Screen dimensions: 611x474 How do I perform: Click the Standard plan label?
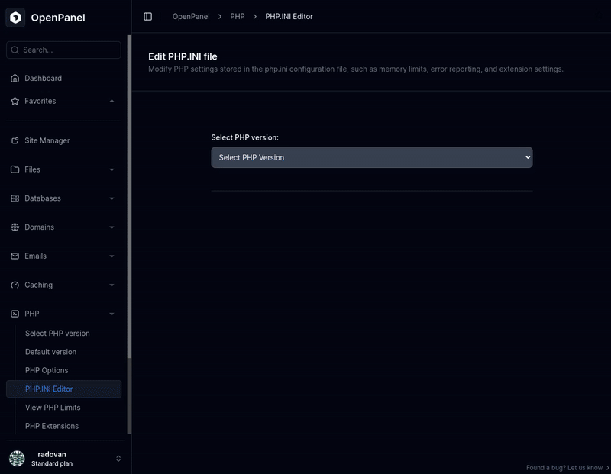click(52, 463)
